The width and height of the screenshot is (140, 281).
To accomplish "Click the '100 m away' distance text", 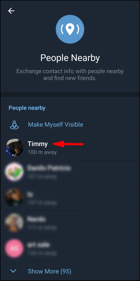I will (x=42, y=152).
